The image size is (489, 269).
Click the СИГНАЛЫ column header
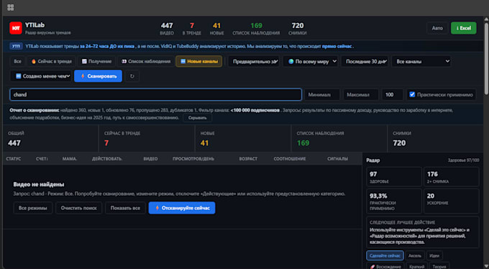pyautogui.click(x=337, y=159)
